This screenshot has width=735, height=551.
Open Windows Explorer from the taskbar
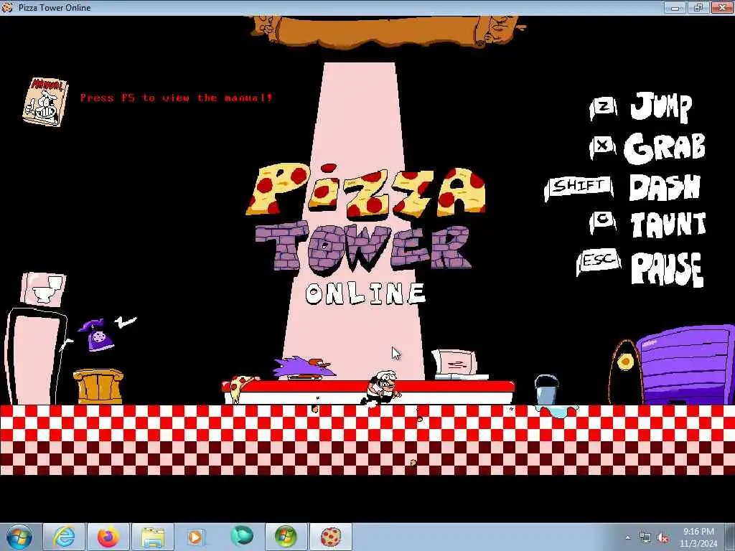[152, 537]
